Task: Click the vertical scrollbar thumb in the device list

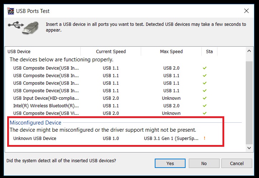Action: point(249,103)
